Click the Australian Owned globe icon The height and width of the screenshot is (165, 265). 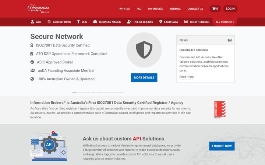coord(32,79)
